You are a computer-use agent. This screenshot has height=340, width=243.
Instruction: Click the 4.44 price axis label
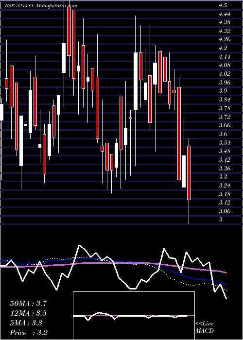tap(225, 14)
